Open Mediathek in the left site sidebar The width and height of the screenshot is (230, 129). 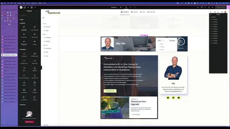point(47,38)
